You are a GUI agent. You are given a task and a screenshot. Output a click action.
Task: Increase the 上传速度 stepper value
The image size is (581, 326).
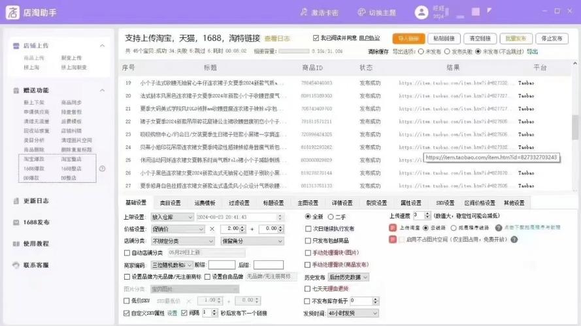point(427,214)
